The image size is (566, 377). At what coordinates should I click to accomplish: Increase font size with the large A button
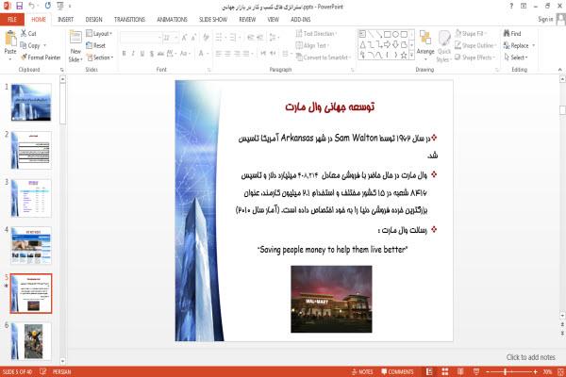tap(185, 38)
